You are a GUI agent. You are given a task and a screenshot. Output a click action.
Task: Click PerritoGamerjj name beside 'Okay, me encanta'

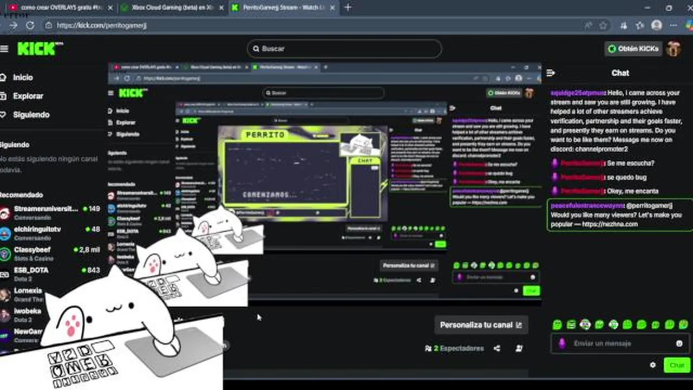(583, 191)
